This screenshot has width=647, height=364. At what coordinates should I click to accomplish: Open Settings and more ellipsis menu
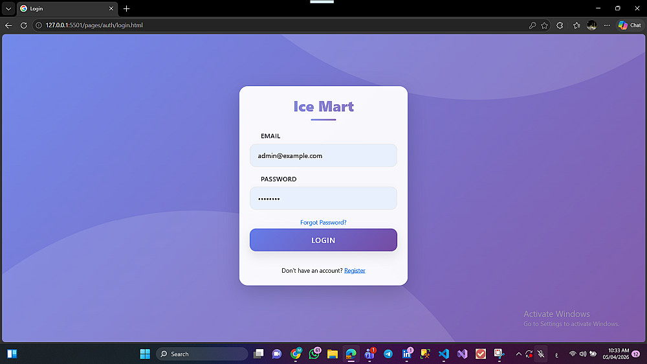607,25
